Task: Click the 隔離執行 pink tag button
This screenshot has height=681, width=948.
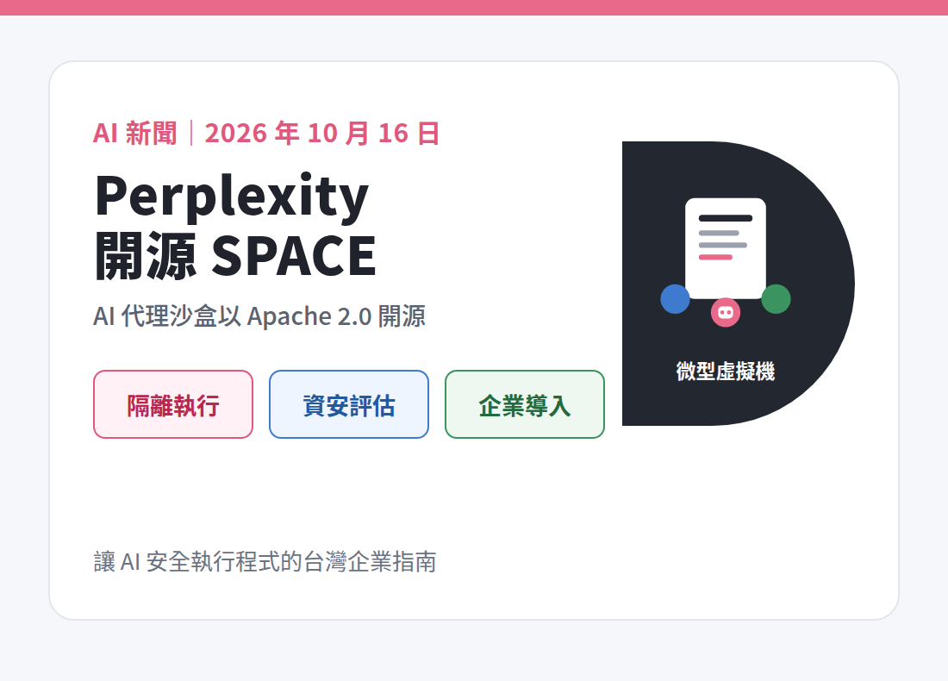Action: 173,404
